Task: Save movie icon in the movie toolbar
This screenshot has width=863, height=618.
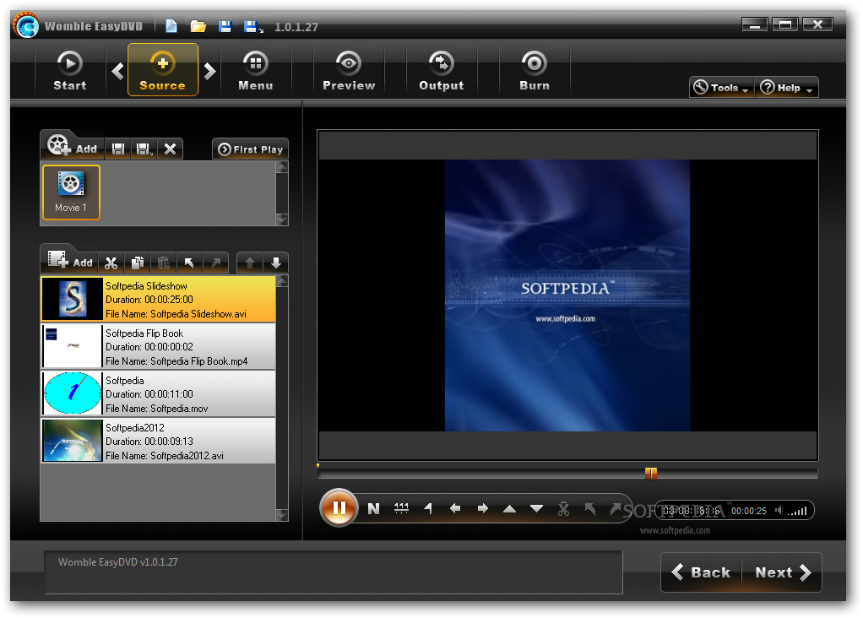Action: pyautogui.click(x=117, y=149)
